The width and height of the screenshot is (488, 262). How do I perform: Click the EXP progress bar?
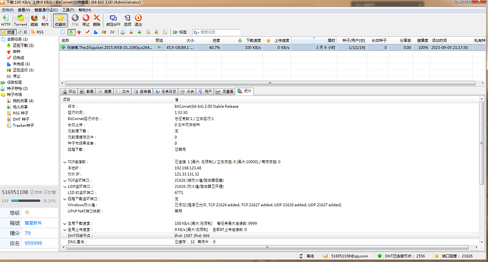click(x=25, y=201)
